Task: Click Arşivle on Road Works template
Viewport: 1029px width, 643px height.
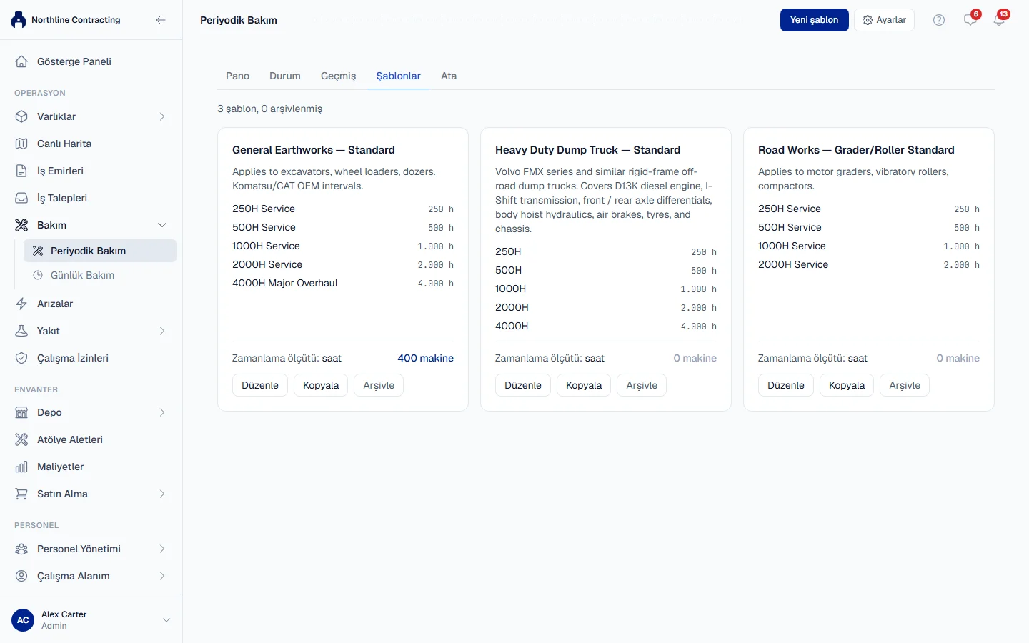Action: click(x=905, y=385)
